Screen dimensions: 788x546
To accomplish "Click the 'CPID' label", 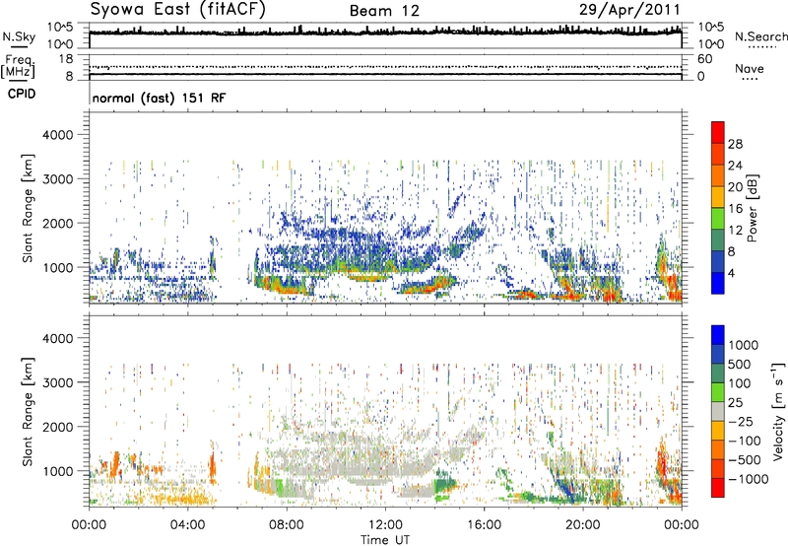I will click(x=22, y=94).
